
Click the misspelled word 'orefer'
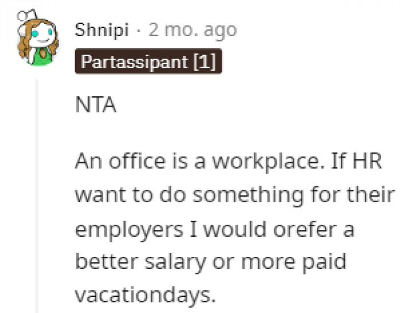[304, 228]
